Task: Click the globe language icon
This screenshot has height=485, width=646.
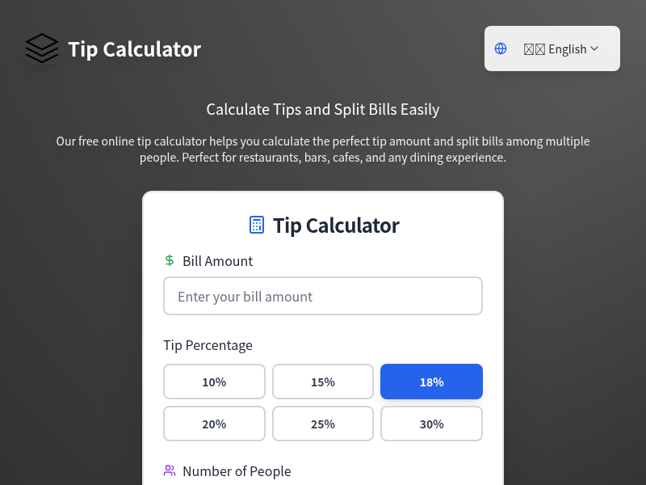Action: click(501, 48)
